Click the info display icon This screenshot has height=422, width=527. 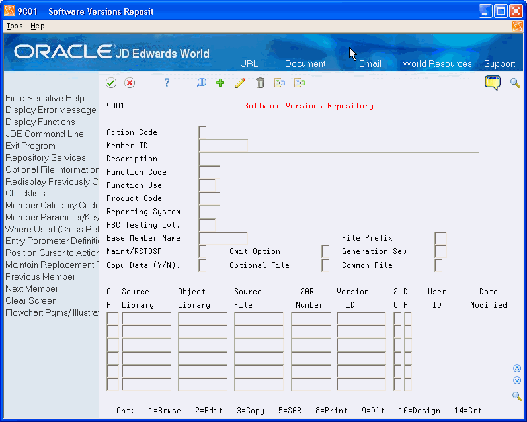(x=202, y=83)
